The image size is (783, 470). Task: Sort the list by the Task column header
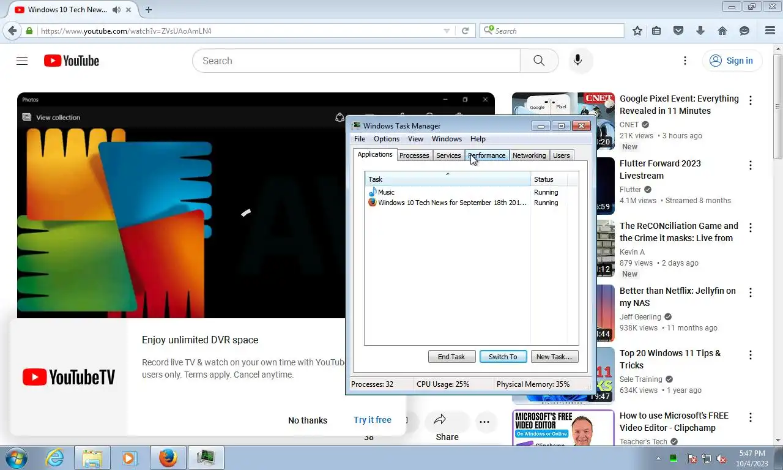(448, 179)
